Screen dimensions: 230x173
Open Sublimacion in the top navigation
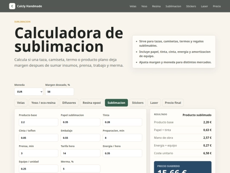point(173,6)
